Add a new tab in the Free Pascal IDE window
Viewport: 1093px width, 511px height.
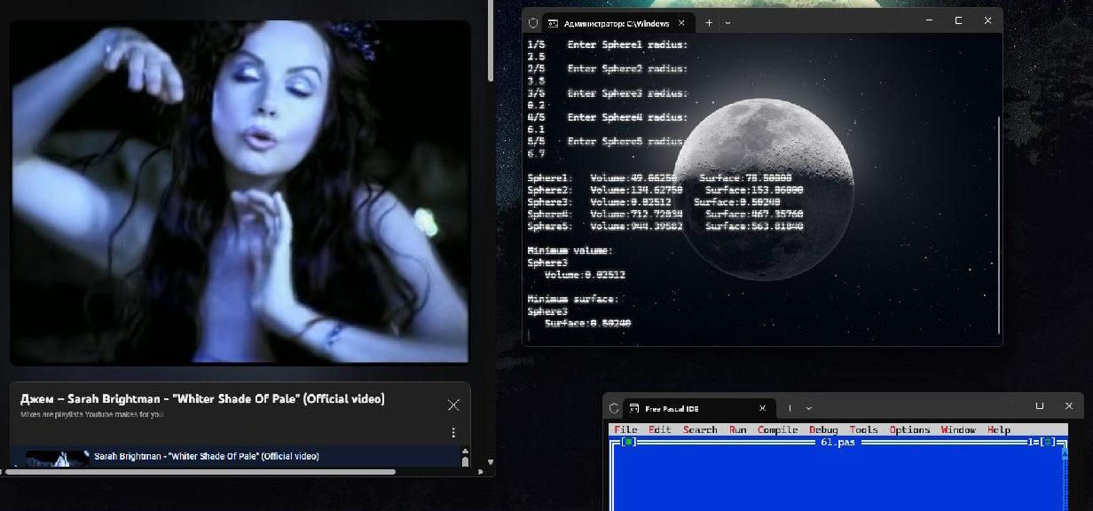coord(790,408)
